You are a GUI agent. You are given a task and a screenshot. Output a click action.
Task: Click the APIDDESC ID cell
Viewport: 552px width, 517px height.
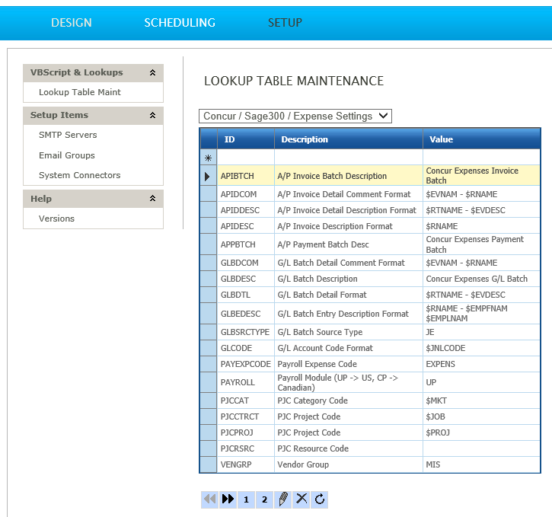(246, 210)
